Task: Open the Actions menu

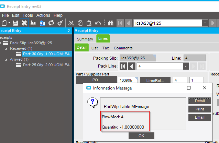Action: (43, 15)
